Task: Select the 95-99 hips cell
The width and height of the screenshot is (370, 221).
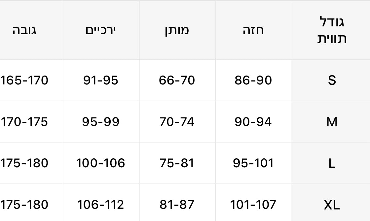Action: 101,122
